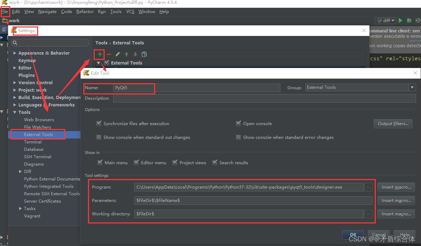Move tool up with up arrow icon
The image size is (421, 246).
coord(127,54)
